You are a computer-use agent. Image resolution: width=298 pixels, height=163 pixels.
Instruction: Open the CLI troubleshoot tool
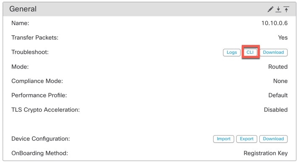pyautogui.click(x=250, y=53)
